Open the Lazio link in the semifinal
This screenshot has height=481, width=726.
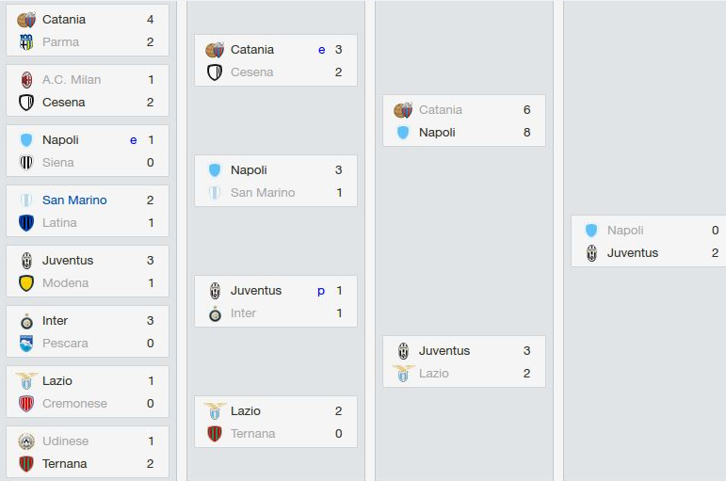pos(434,374)
